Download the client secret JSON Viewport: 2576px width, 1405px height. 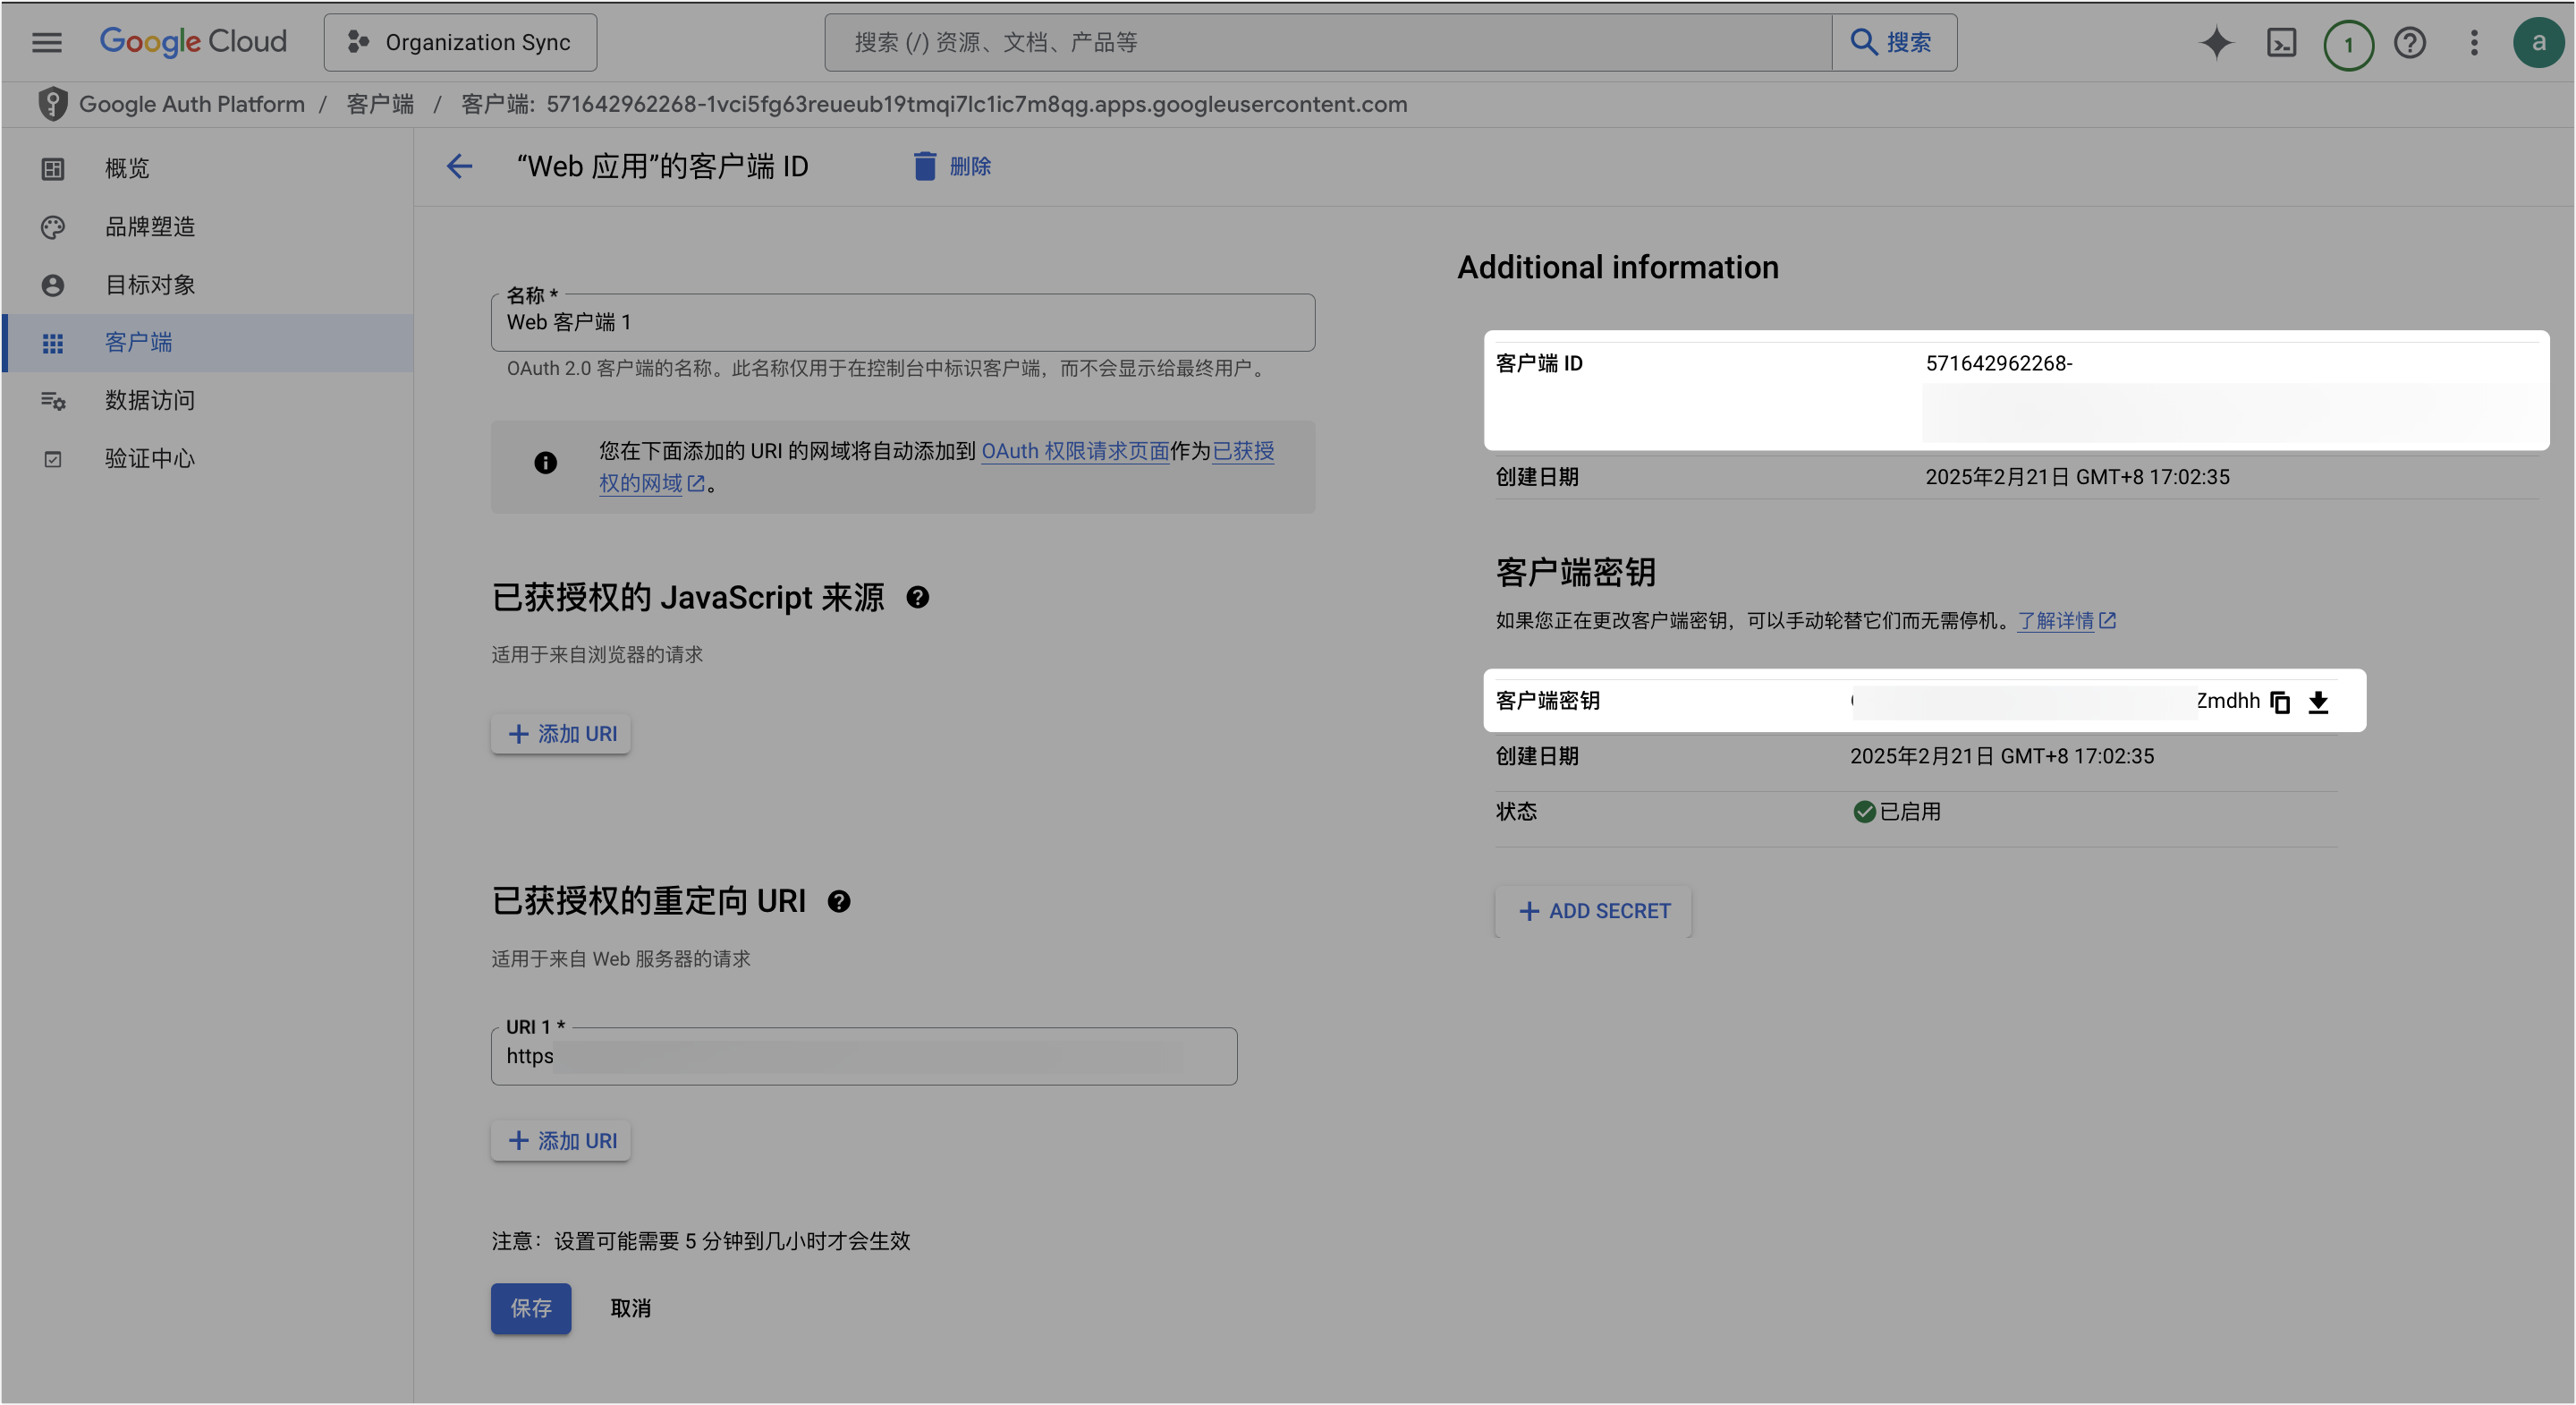click(2318, 702)
